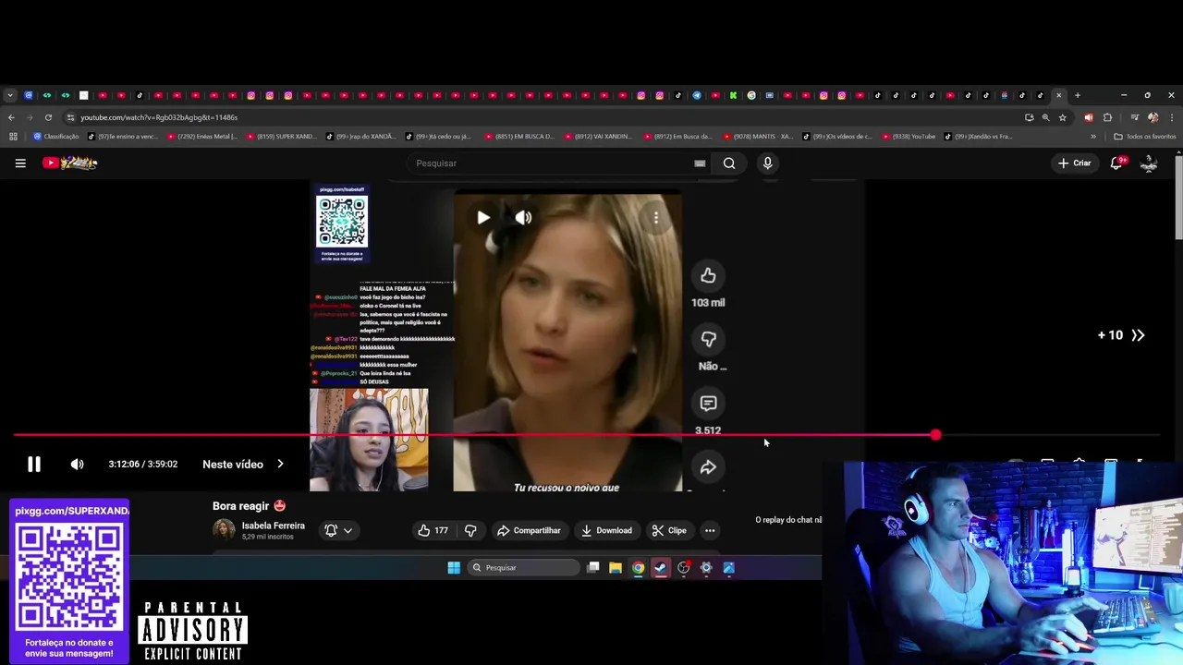Image resolution: width=1183 pixels, height=665 pixels.
Task: Click the page vertical scrollbar
Action: [x=1178, y=199]
